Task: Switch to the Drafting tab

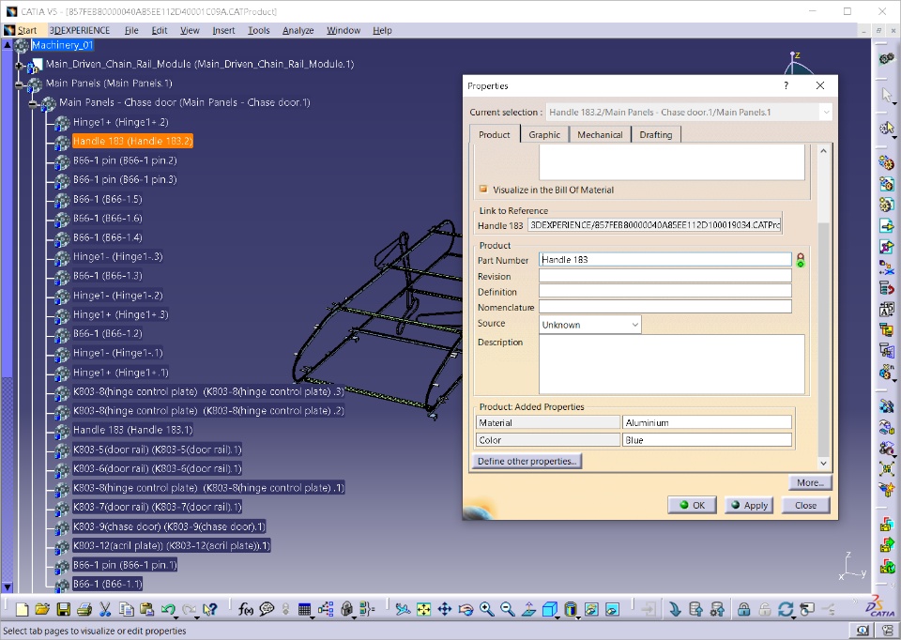Action: pos(656,134)
